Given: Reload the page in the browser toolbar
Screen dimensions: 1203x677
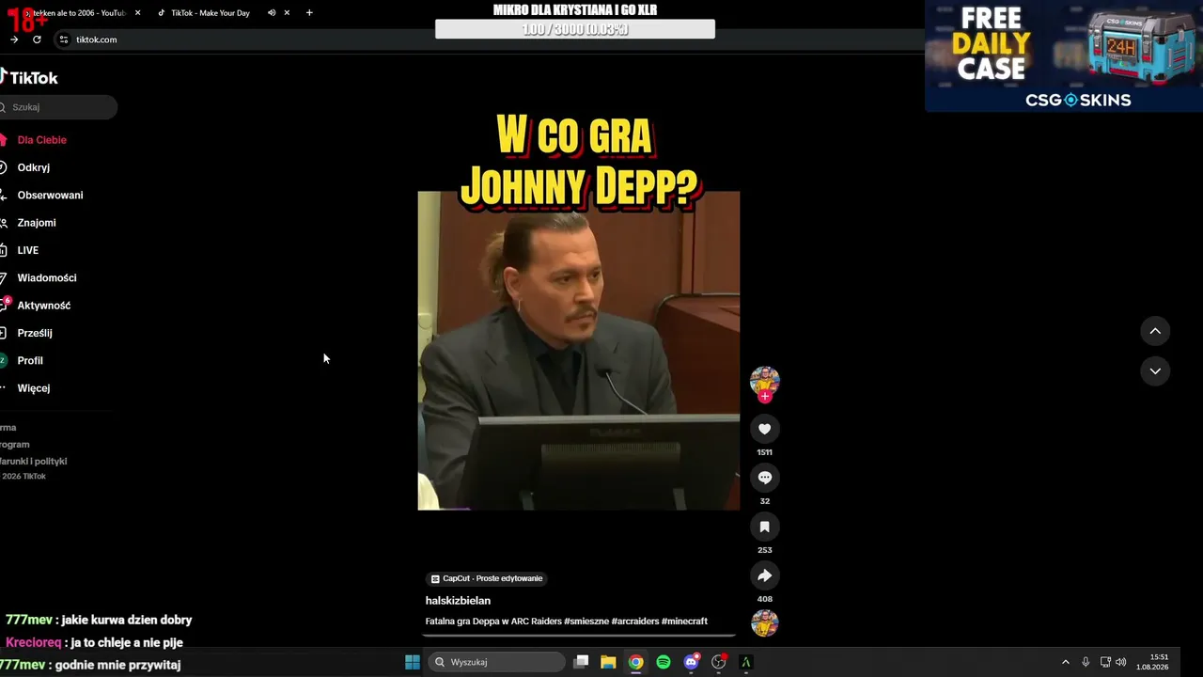Looking at the screenshot, I should click(x=37, y=39).
